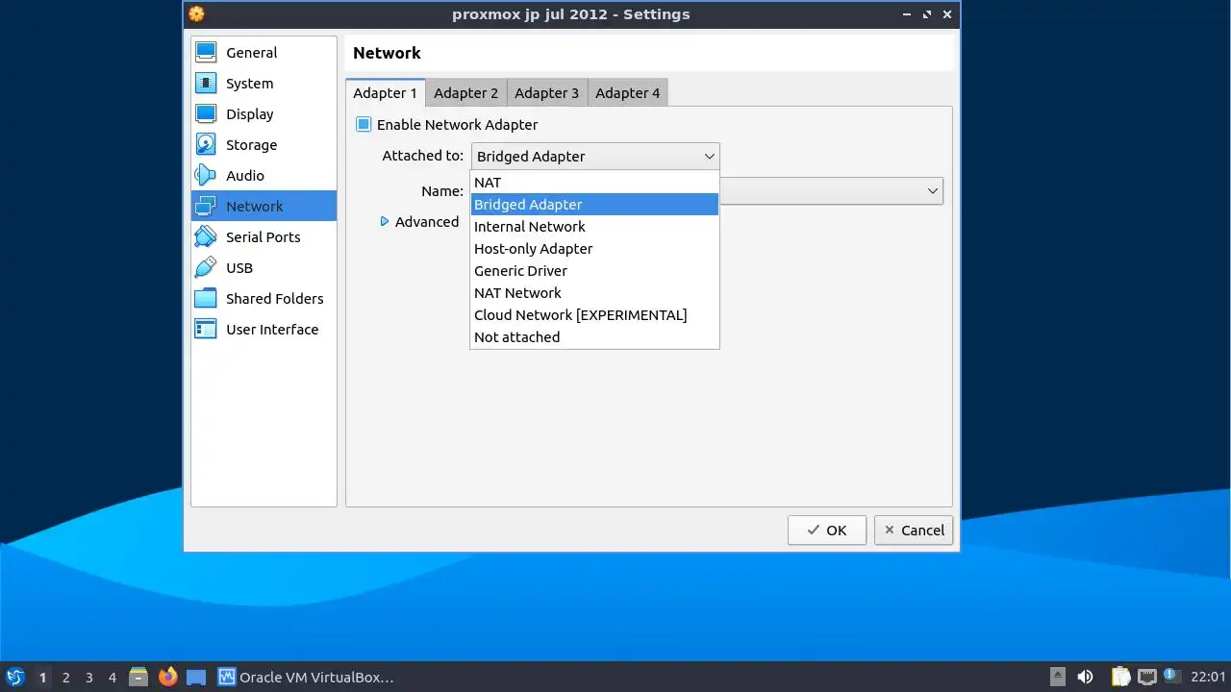Click the clock showing 22:01

tap(1208, 677)
